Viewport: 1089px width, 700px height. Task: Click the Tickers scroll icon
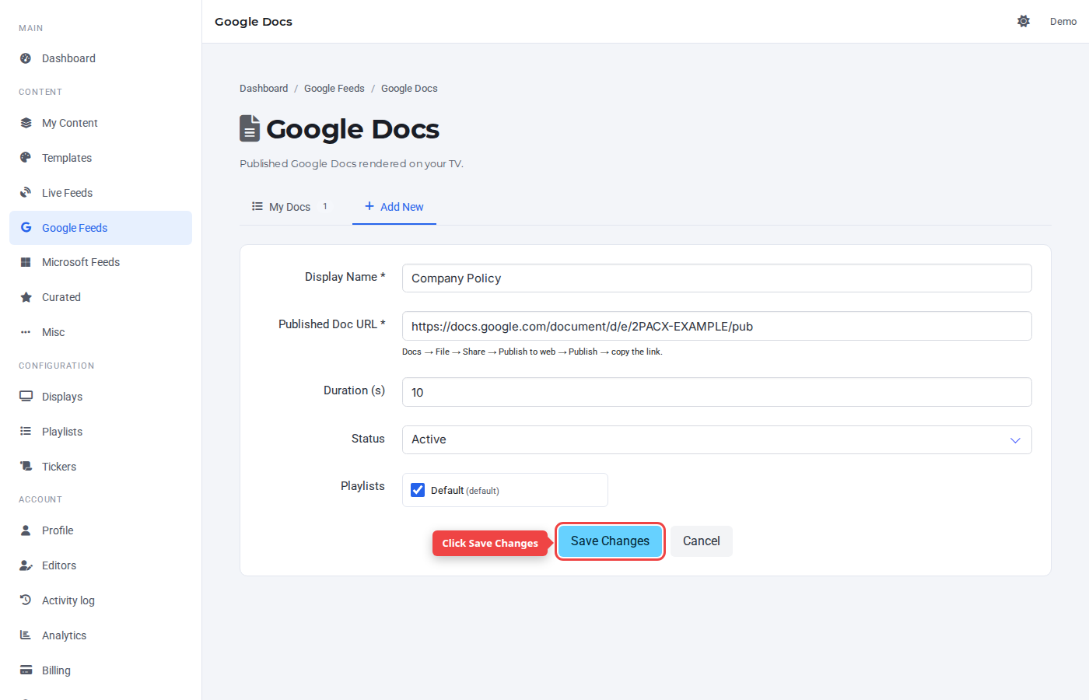click(26, 467)
